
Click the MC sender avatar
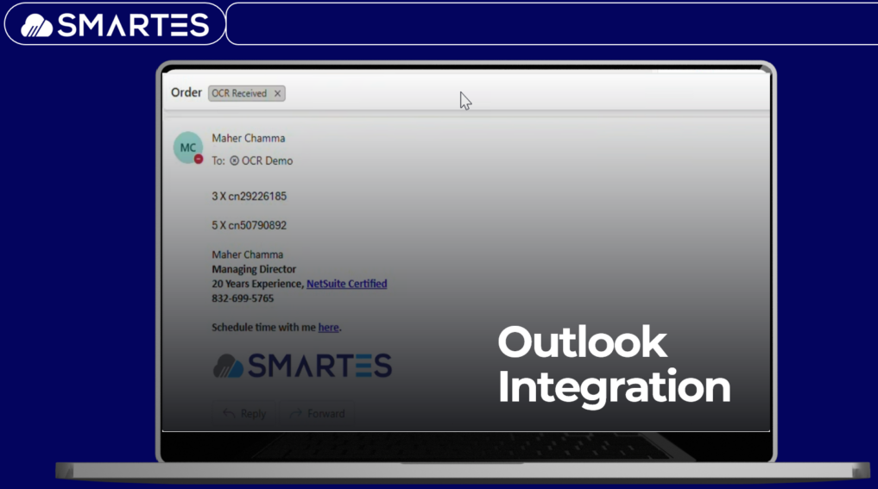(x=187, y=147)
